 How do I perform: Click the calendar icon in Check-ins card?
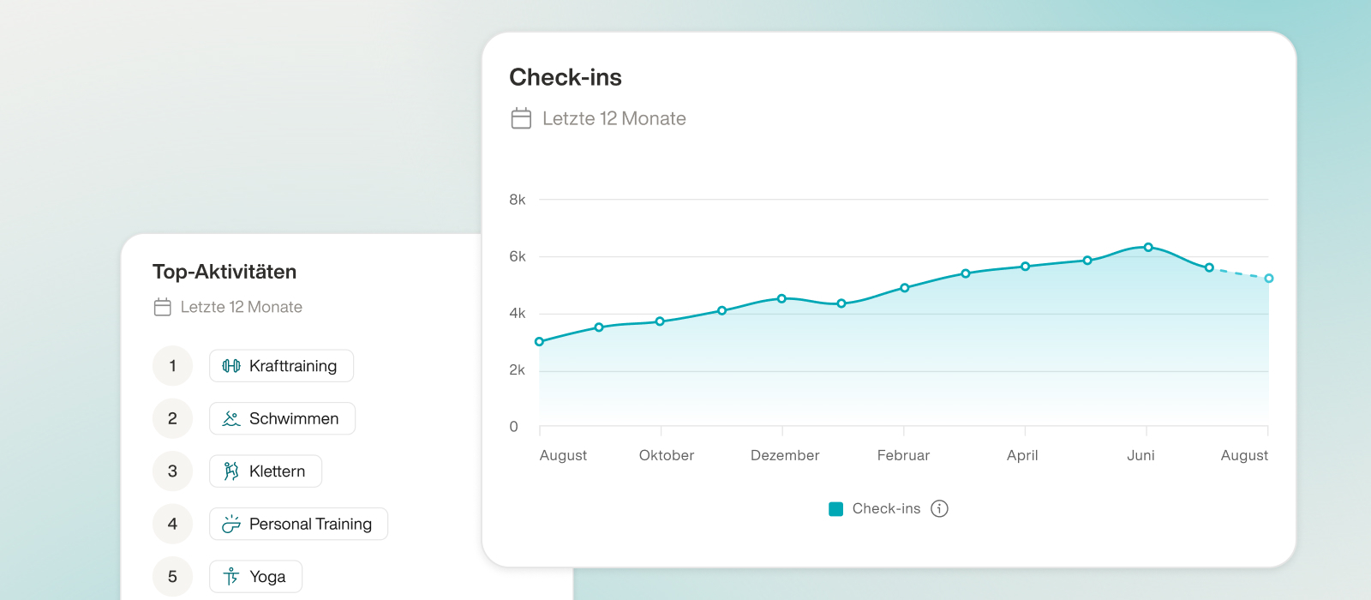point(521,118)
